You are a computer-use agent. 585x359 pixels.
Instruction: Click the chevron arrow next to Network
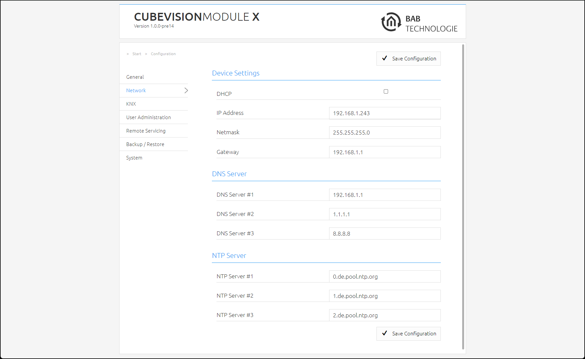(186, 90)
